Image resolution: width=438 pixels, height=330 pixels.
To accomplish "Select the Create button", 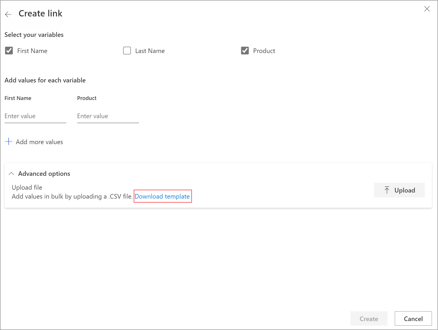I will click(x=369, y=318).
